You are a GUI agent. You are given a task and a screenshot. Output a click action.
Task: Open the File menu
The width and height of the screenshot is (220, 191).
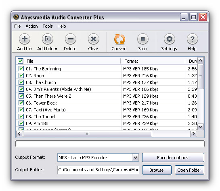pos(17,26)
